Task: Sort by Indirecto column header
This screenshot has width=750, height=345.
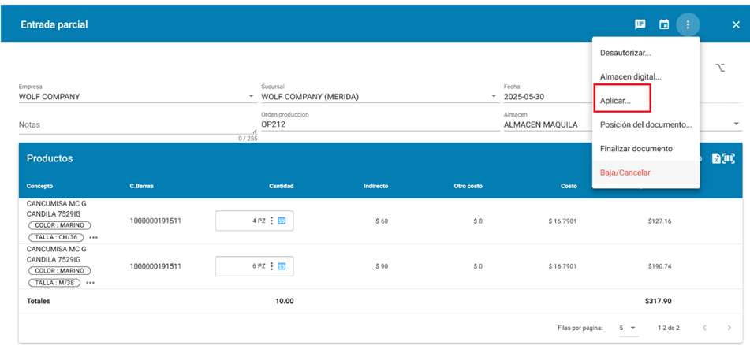Action: (x=375, y=186)
